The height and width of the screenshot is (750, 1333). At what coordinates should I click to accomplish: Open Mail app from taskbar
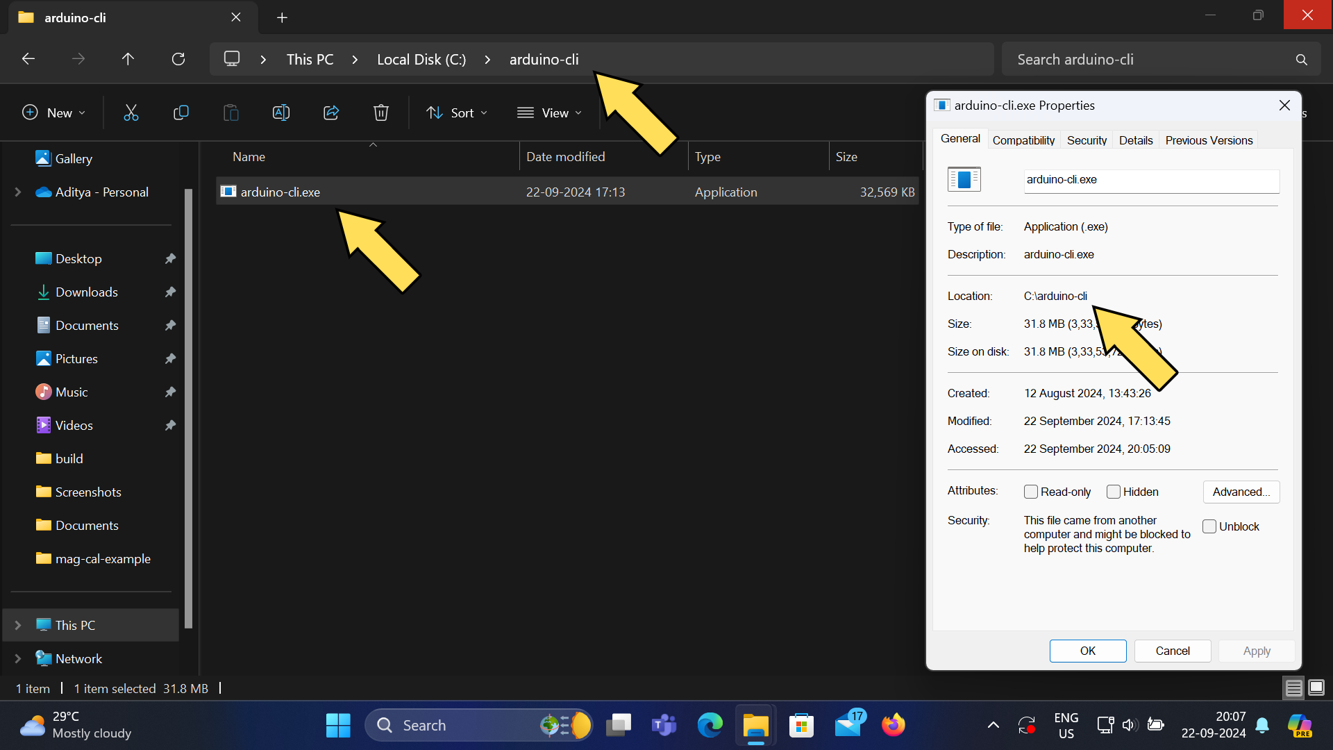point(848,725)
